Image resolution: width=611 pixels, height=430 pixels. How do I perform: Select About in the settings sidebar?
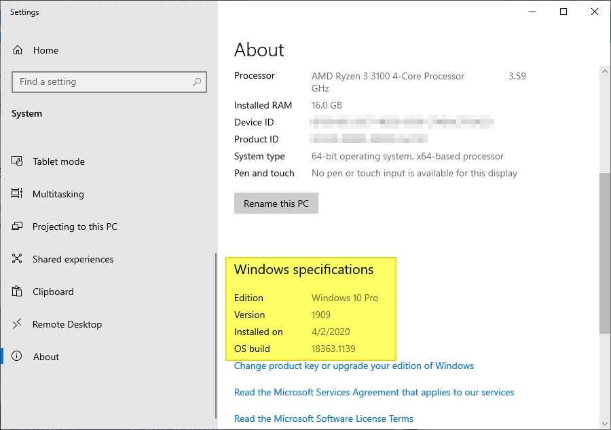(45, 357)
